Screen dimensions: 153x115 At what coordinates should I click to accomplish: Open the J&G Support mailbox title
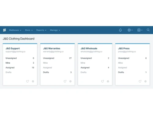(13, 48)
